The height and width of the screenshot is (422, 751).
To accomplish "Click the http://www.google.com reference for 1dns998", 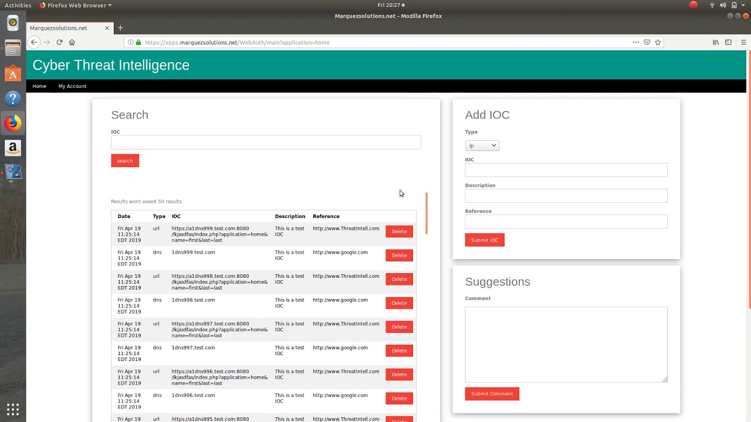I will coord(340,300).
